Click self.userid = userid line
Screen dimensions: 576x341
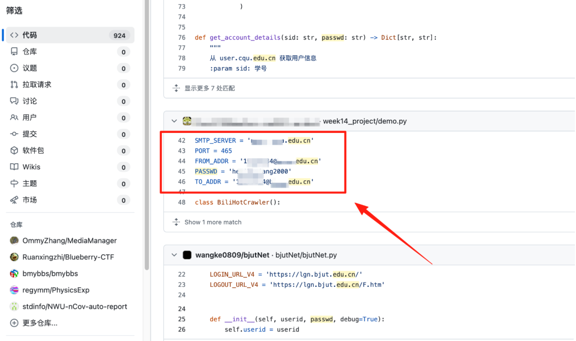[x=262, y=330]
